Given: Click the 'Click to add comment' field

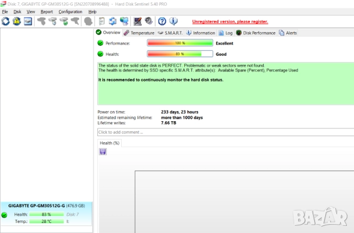Looking at the screenshot, I should [x=221, y=132].
